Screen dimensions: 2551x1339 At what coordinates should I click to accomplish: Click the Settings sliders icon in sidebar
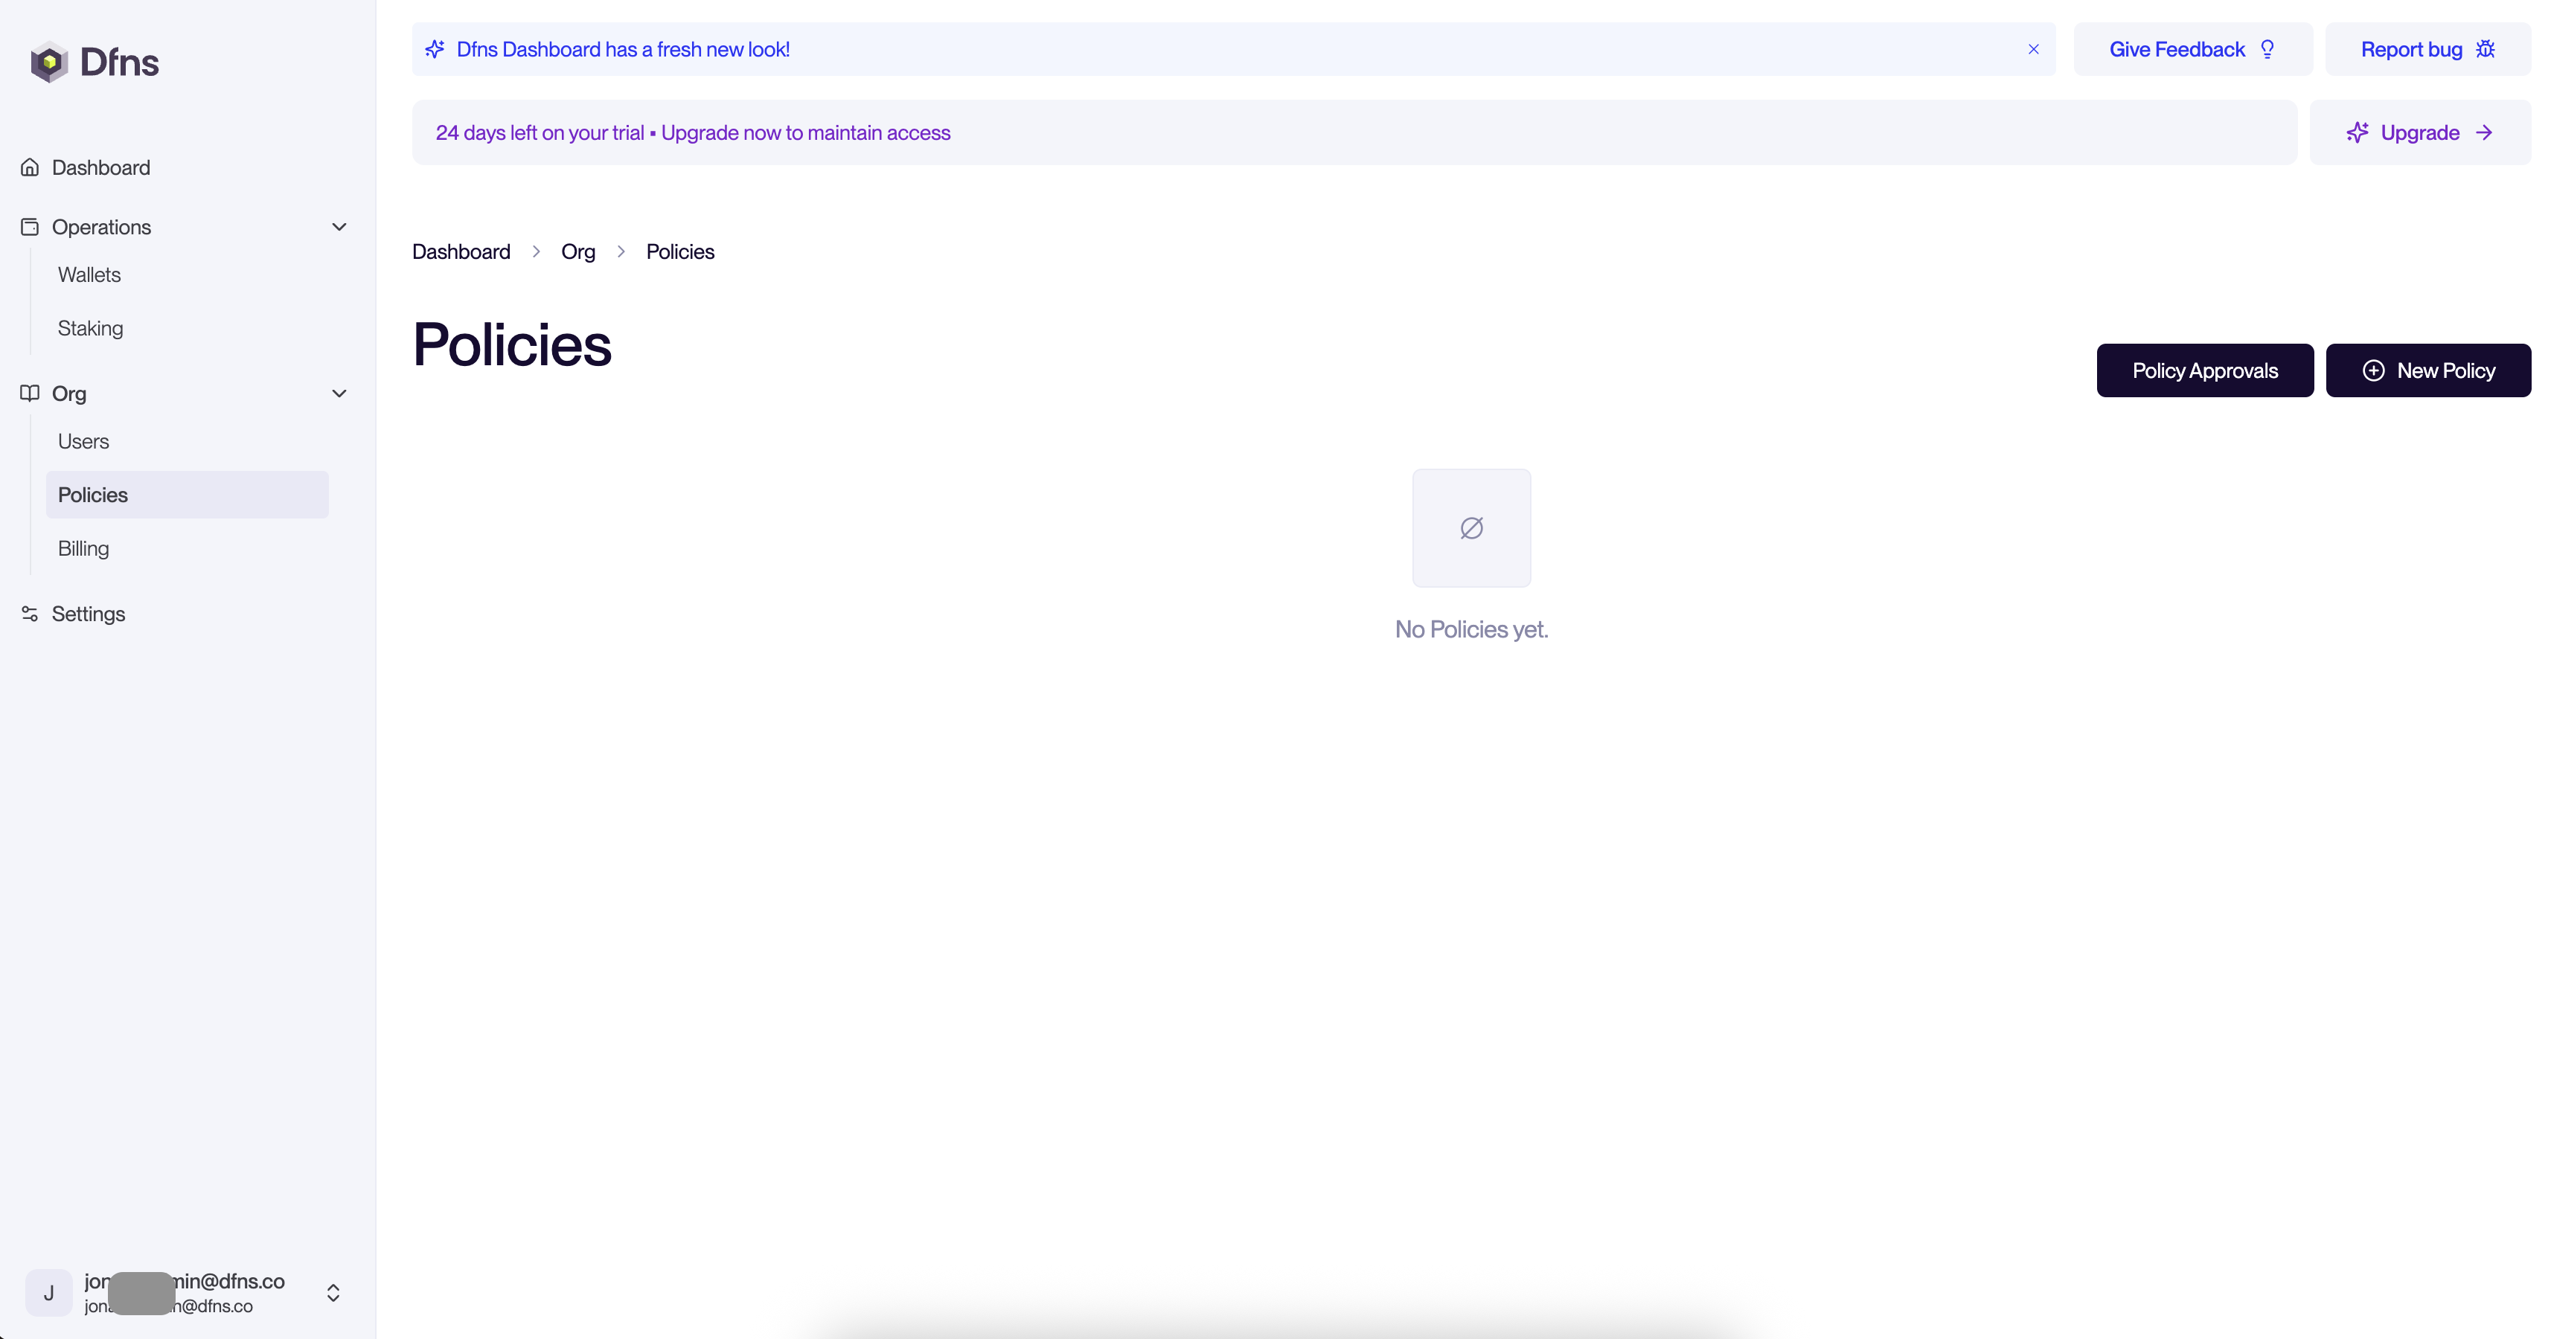tap(30, 614)
